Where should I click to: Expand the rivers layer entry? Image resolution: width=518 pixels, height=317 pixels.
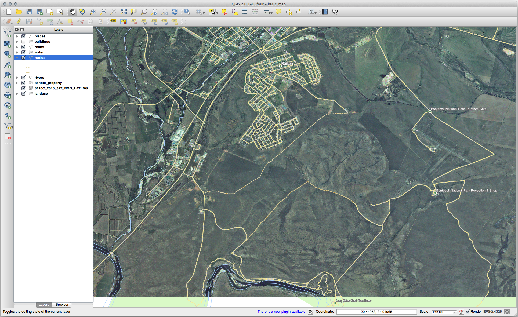tap(17, 77)
